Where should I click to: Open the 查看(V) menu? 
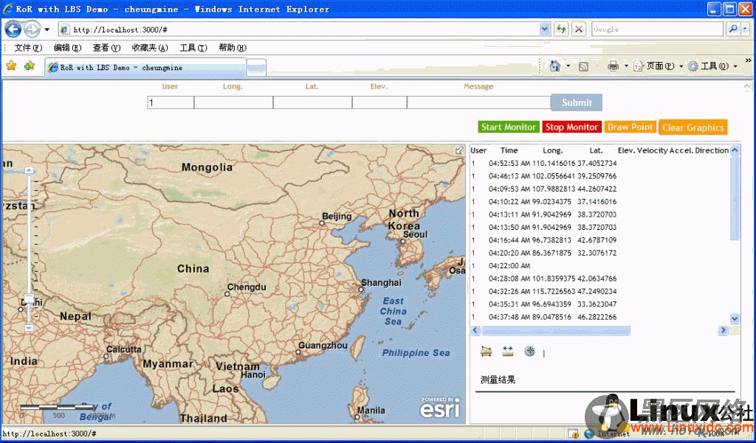[x=106, y=48]
